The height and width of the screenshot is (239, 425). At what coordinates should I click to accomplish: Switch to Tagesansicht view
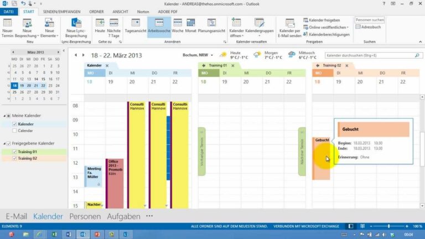136,26
